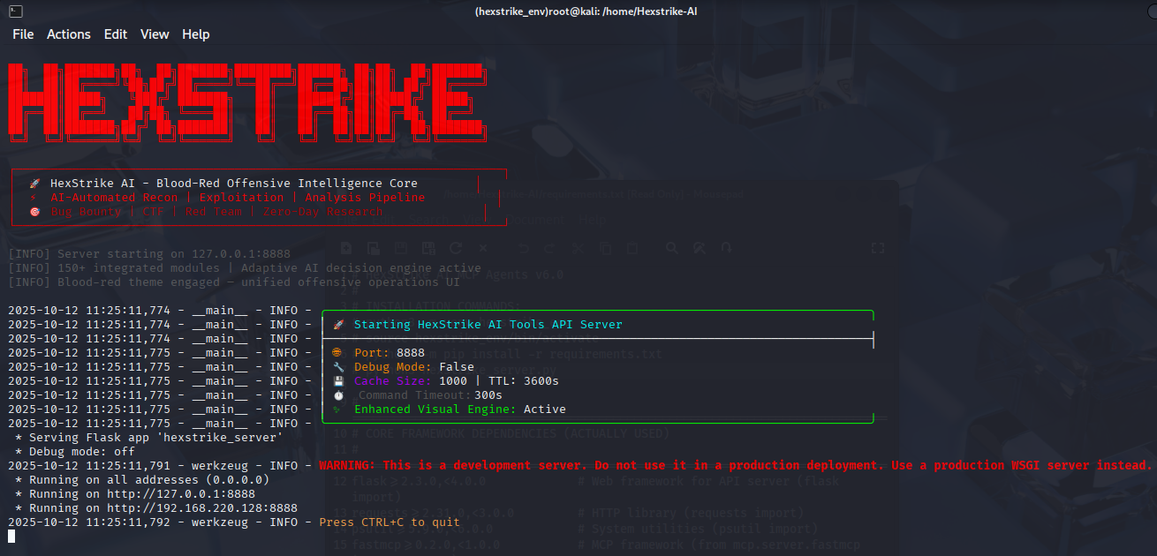Open the editor's Document menu
Image resolution: width=1157 pixels, height=556 pixels.
coord(536,220)
